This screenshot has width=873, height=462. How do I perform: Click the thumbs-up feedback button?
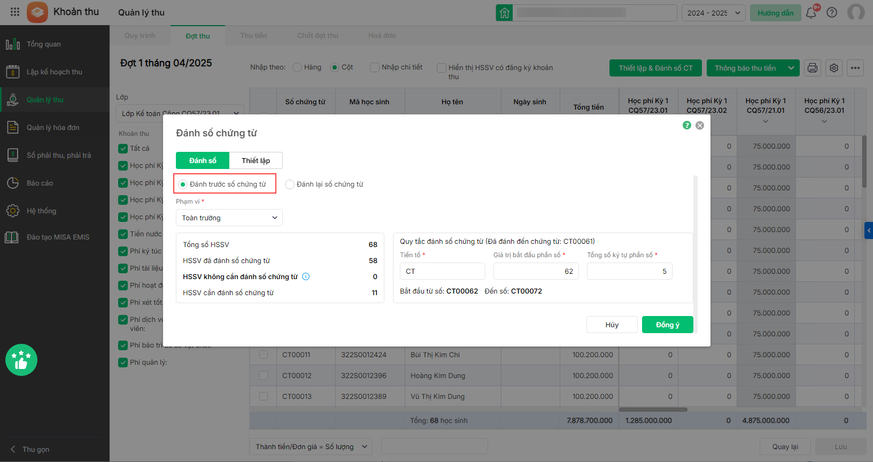[x=21, y=360]
